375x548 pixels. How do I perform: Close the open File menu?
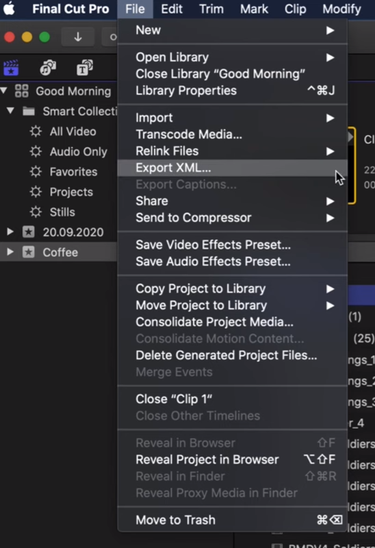click(135, 9)
